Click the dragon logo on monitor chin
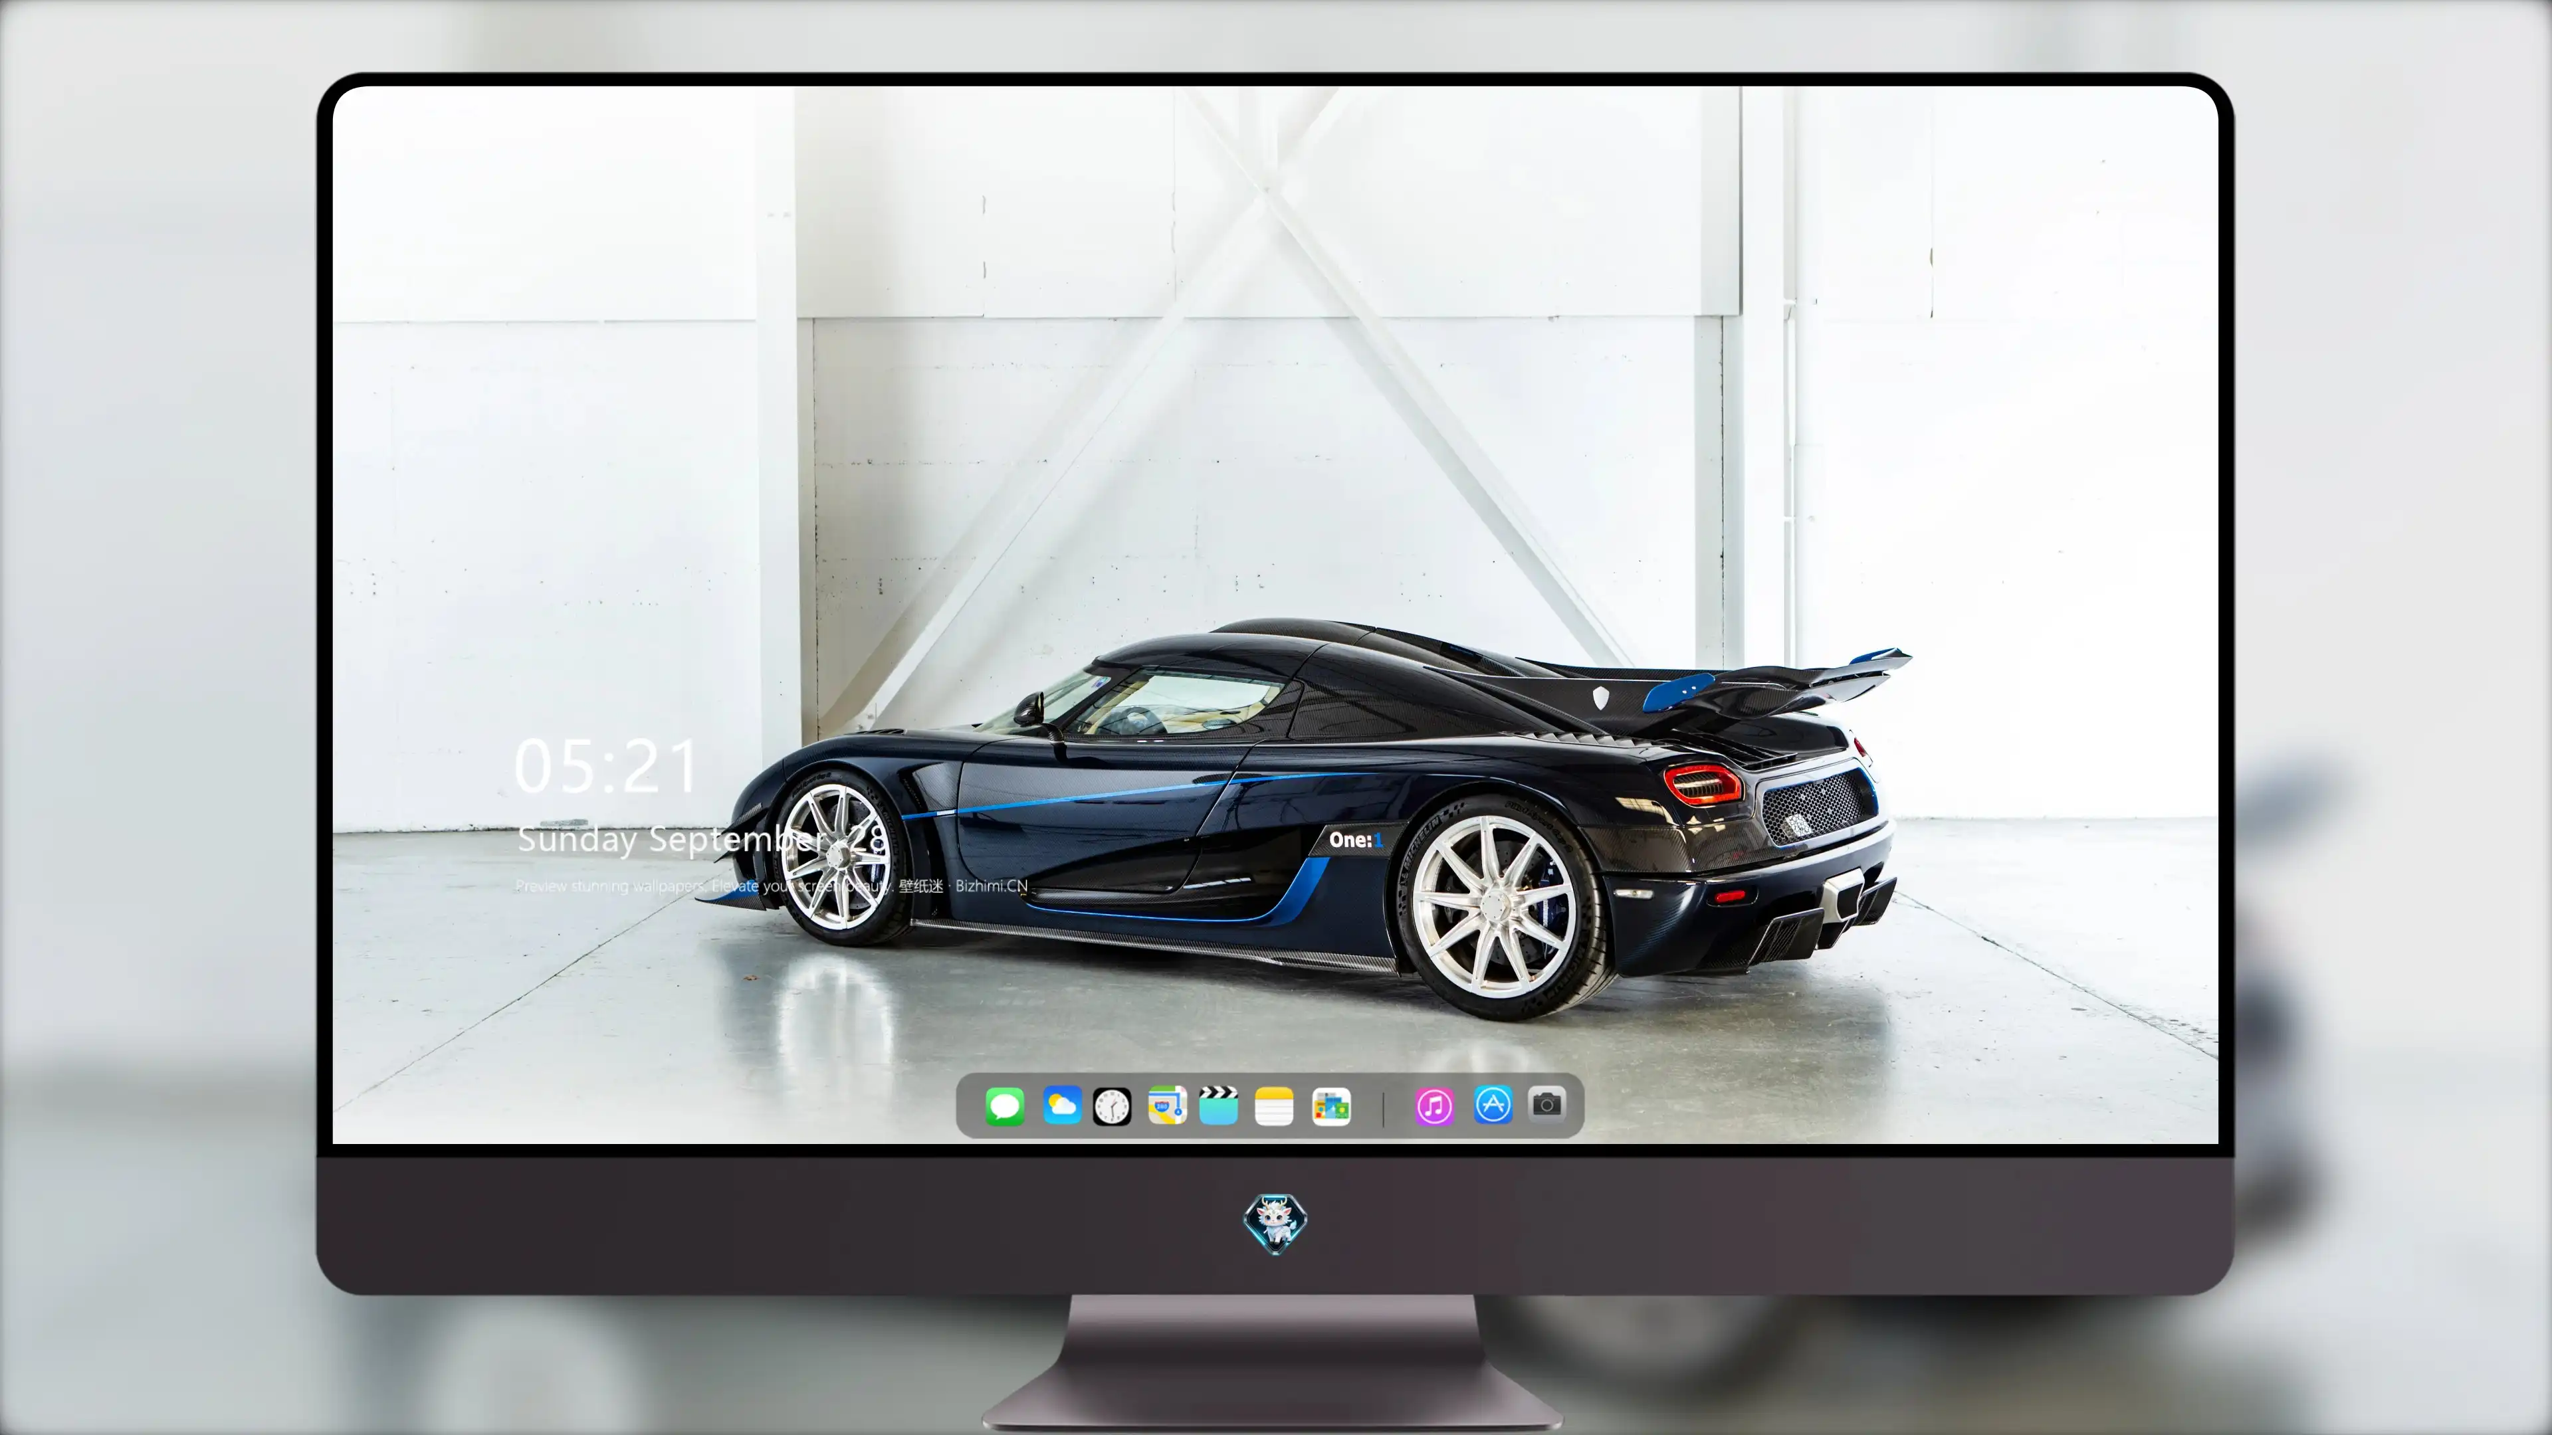2552x1435 pixels. (1275, 1224)
